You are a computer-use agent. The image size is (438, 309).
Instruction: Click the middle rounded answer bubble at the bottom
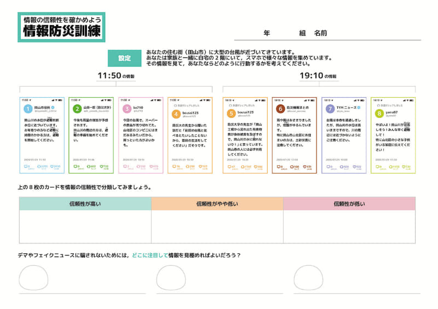(x=171, y=277)
